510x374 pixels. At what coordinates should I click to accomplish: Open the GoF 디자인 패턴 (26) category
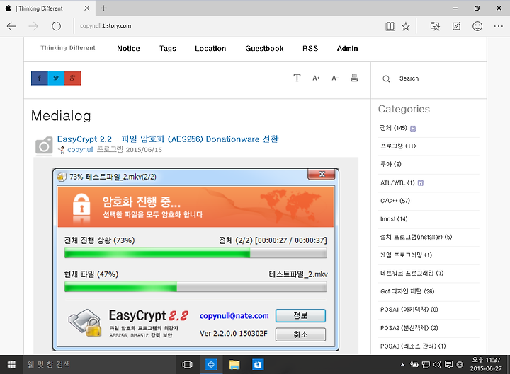tap(407, 291)
